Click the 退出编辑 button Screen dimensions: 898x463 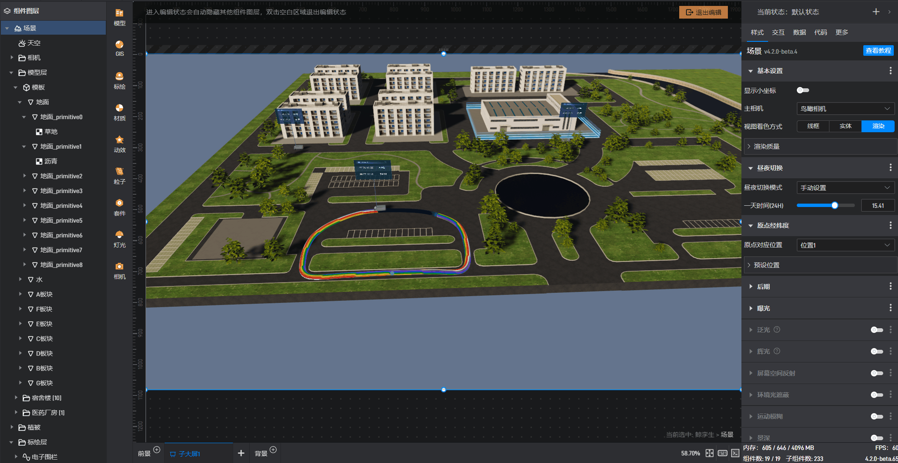(x=703, y=12)
